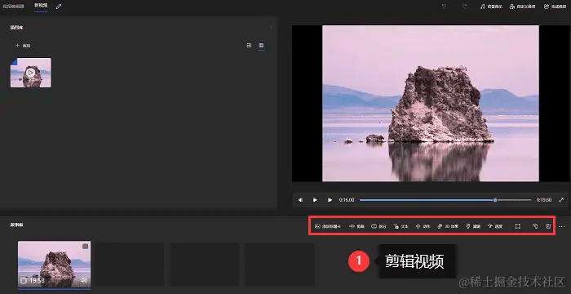Click the preview seek bar handle
This screenshot has width=571, height=294.
(495, 200)
